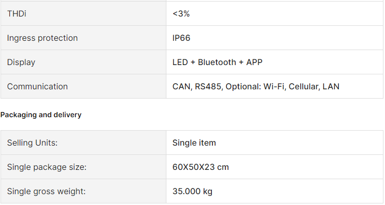Select CAN, RS485 communication value

pos(256,86)
